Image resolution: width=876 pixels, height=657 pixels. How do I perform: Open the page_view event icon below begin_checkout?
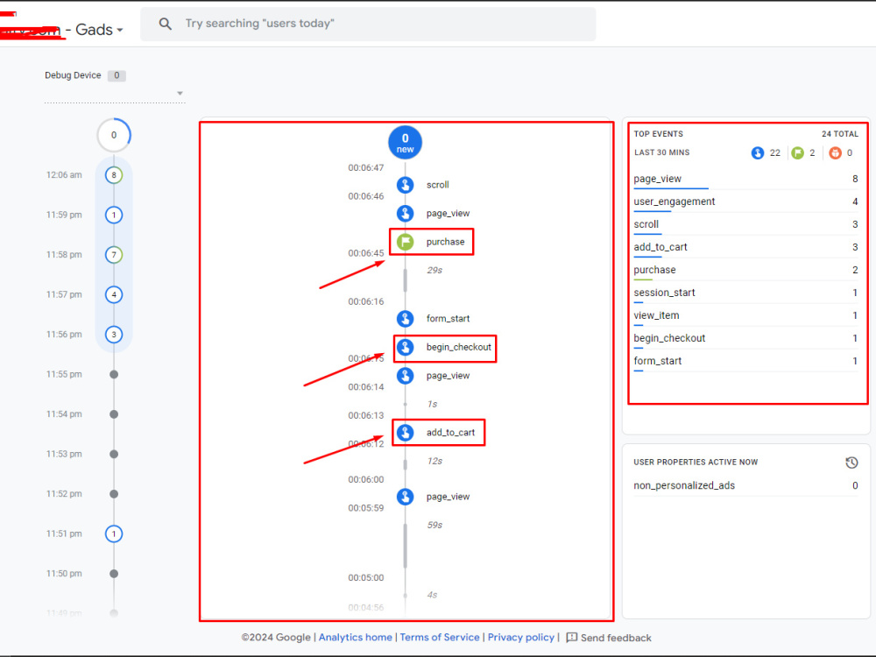coord(405,376)
